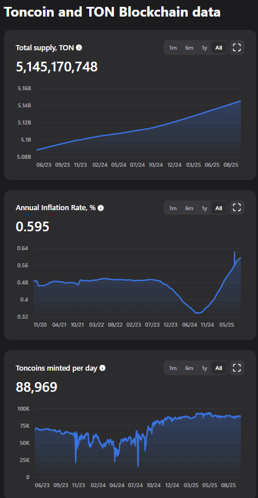Select All range on Annual Inflation Rate chart
This screenshot has height=498, width=258.
click(219, 208)
